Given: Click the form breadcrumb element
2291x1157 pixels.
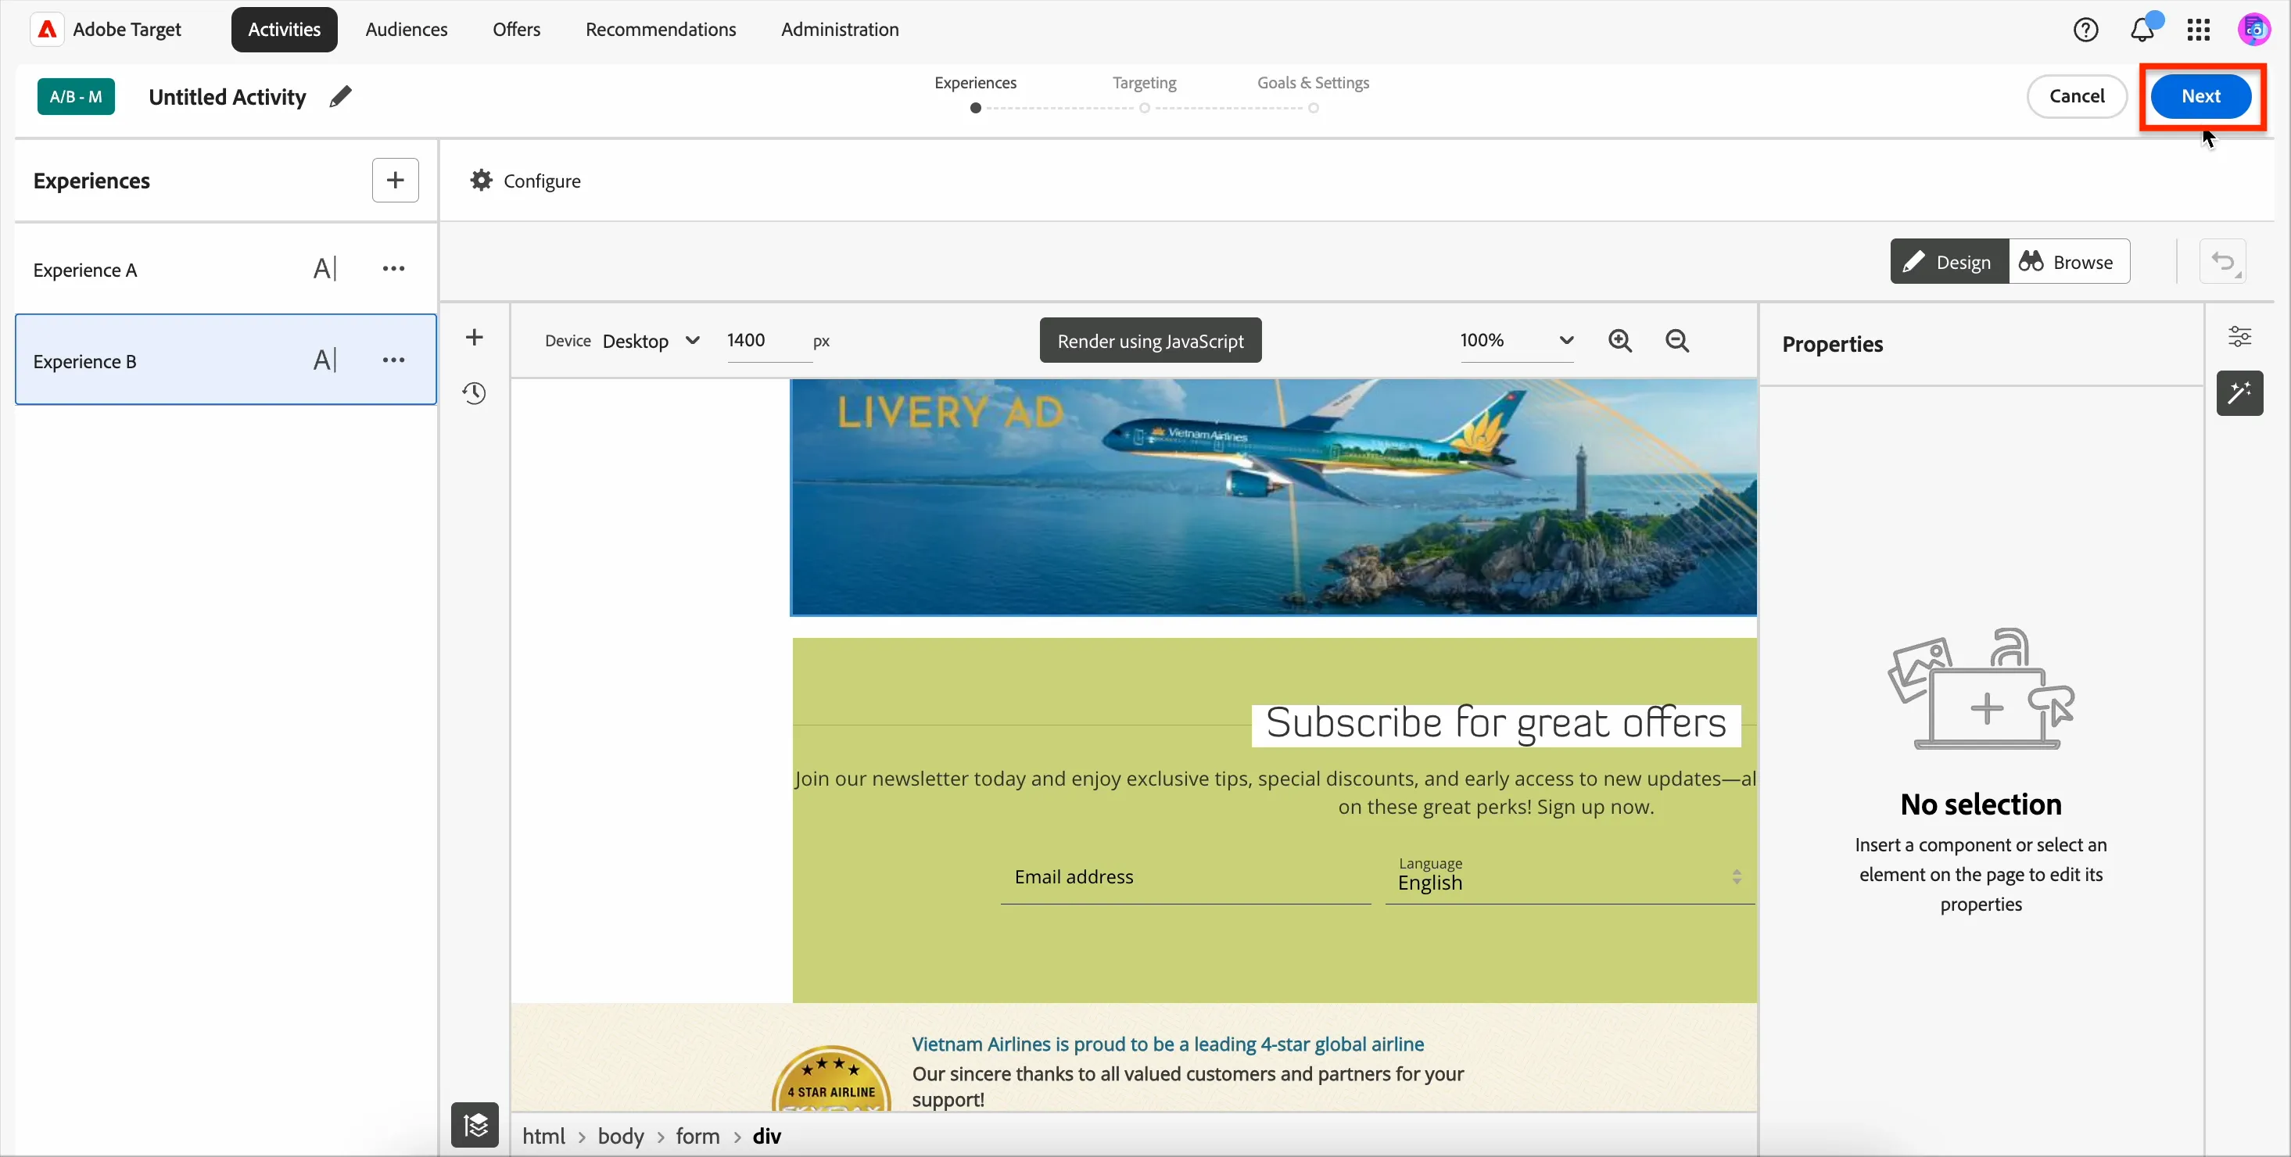Looking at the screenshot, I should click(x=697, y=1136).
